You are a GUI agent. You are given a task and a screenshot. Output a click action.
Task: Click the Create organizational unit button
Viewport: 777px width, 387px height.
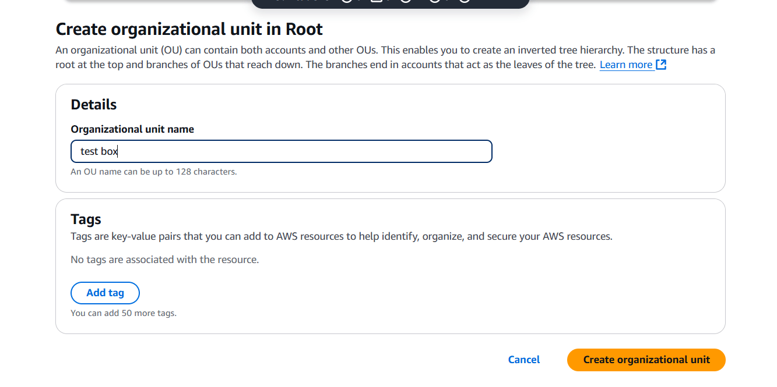646,360
